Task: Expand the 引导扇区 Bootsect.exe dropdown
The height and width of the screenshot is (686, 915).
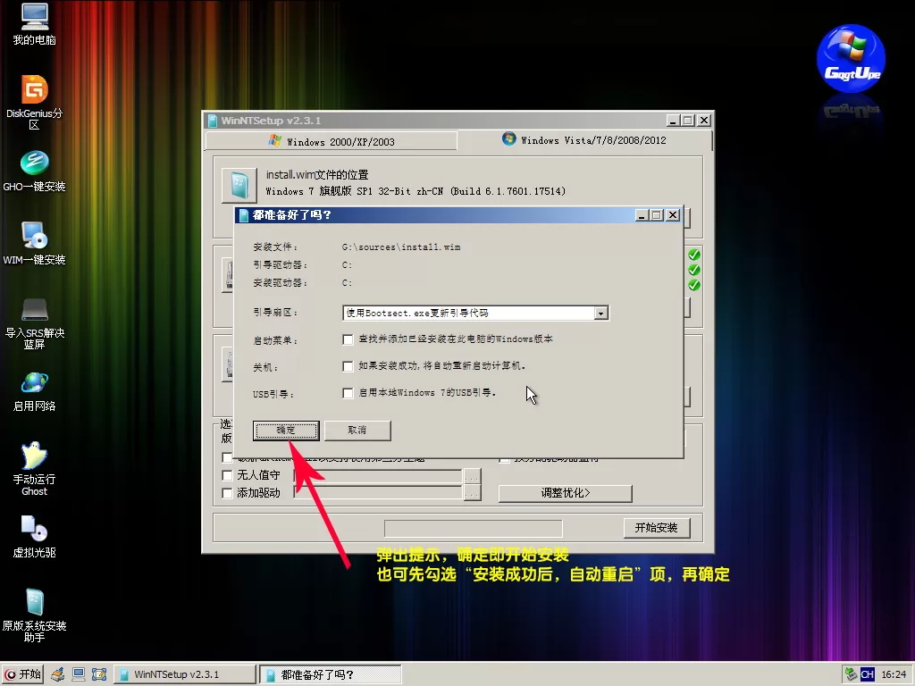Action: 600,314
